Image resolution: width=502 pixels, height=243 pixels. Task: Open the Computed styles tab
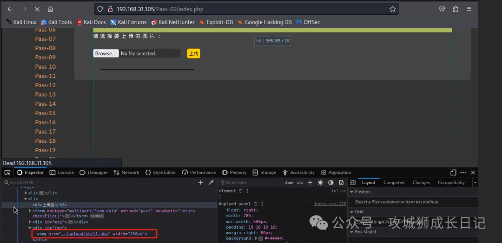point(394,183)
